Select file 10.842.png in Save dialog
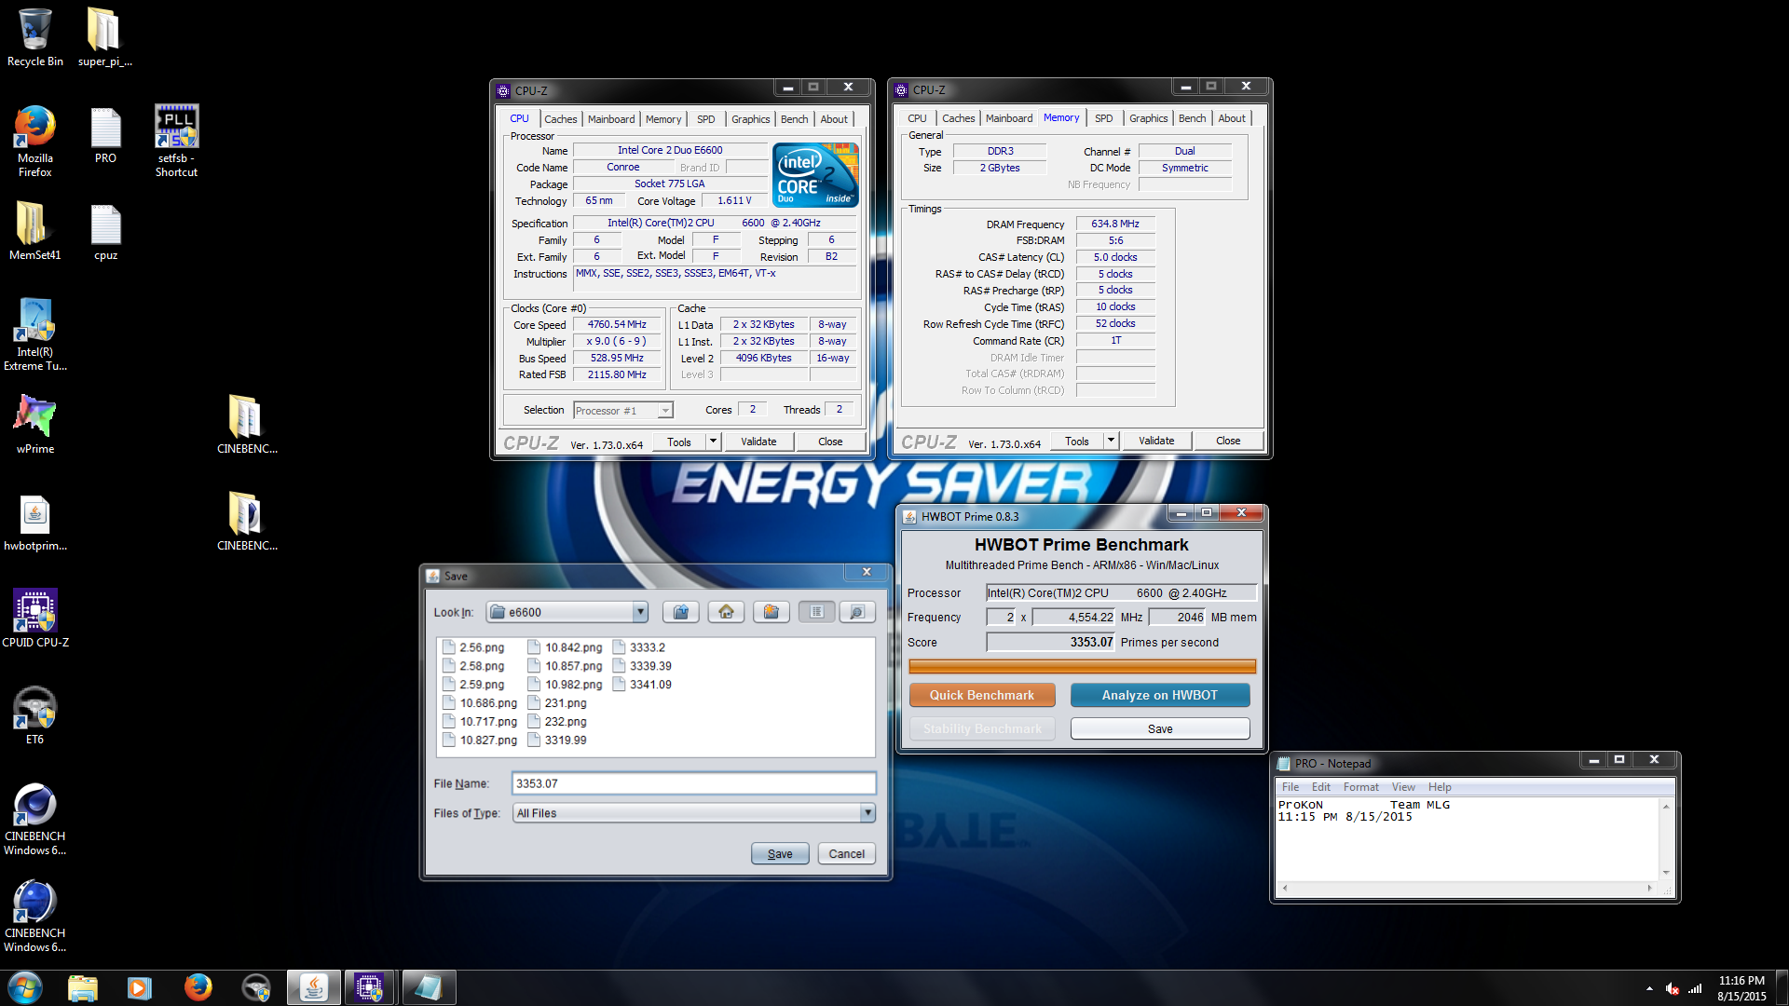 (x=565, y=647)
